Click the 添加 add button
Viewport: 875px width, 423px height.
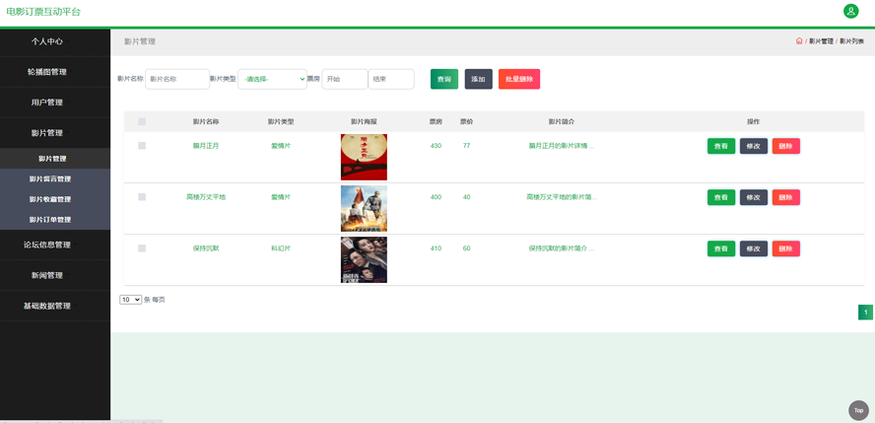(478, 79)
